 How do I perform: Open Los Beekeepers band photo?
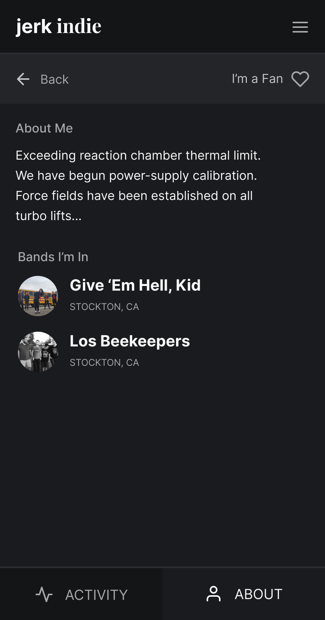(38, 352)
